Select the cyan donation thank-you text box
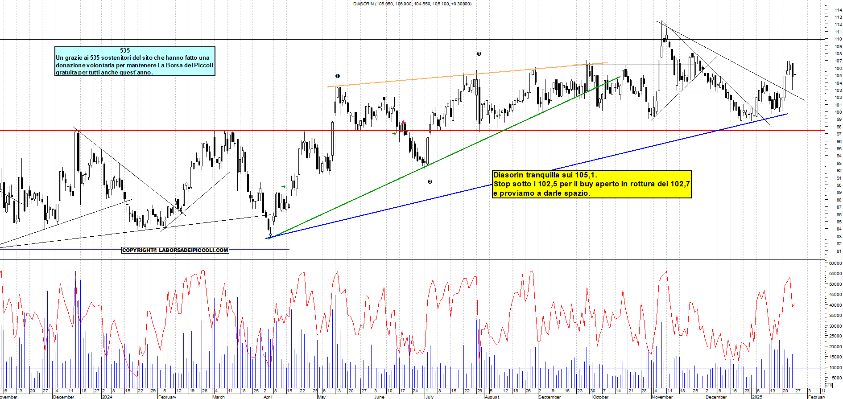 [135, 61]
